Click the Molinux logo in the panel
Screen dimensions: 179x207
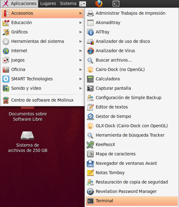(x=6, y=3)
